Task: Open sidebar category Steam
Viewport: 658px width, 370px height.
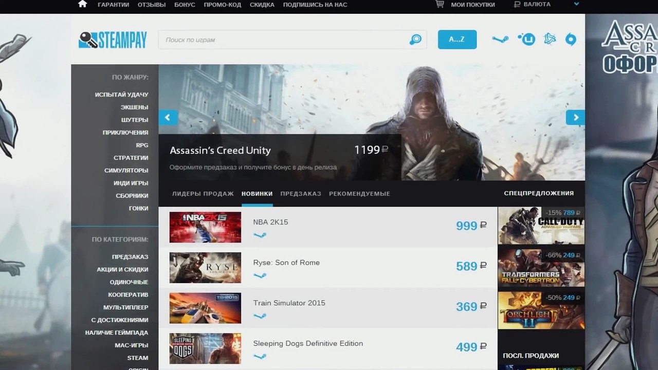Action: tap(138, 358)
